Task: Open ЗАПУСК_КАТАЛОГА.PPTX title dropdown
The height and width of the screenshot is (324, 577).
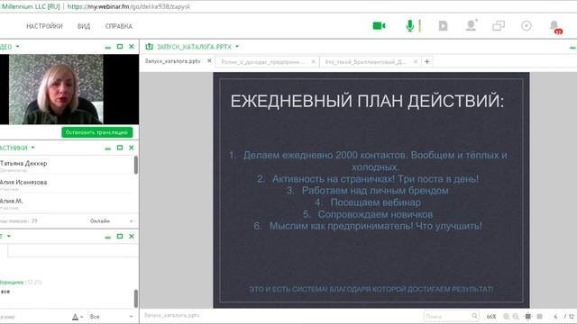Action: pos(237,47)
